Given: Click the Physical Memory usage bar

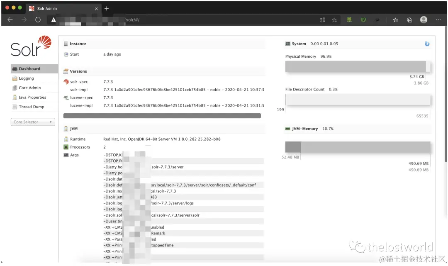Looking at the screenshot, I should [x=358, y=66].
